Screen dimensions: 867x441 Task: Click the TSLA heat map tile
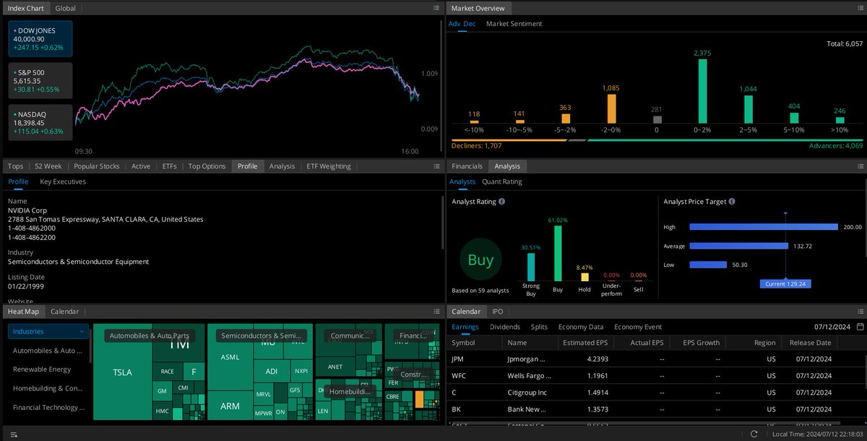click(x=122, y=372)
